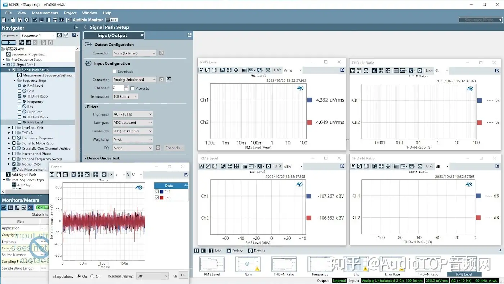Open data table icon in RMS Level Vrms window

(x=244, y=70)
